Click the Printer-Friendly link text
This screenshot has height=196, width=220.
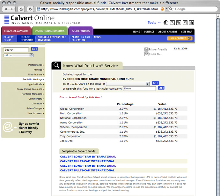(158, 49)
